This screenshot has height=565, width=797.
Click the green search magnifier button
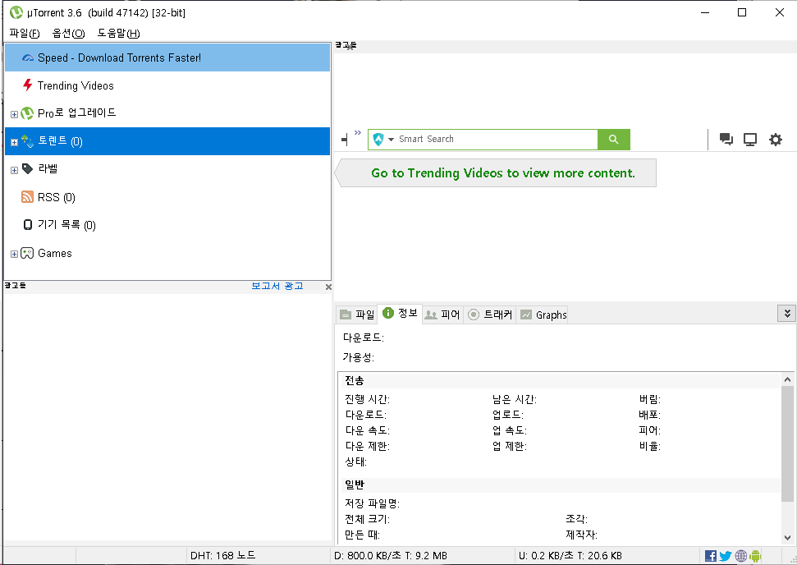pos(613,140)
